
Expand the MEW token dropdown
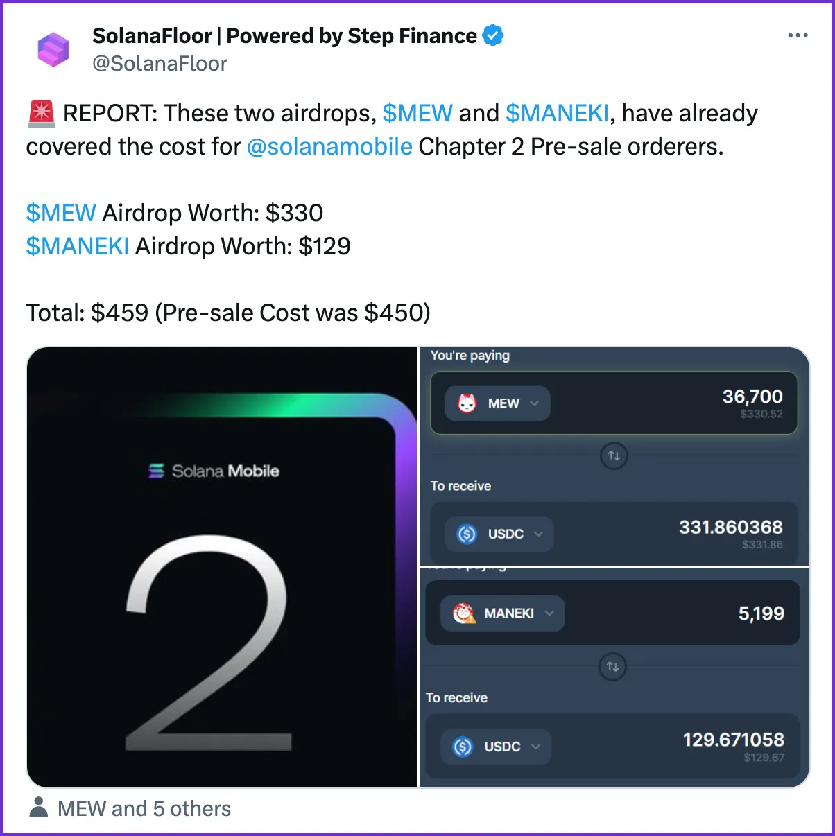point(497,403)
